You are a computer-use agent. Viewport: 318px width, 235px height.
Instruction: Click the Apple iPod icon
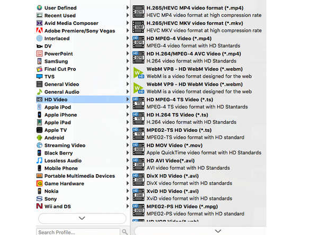[x=39, y=107]
